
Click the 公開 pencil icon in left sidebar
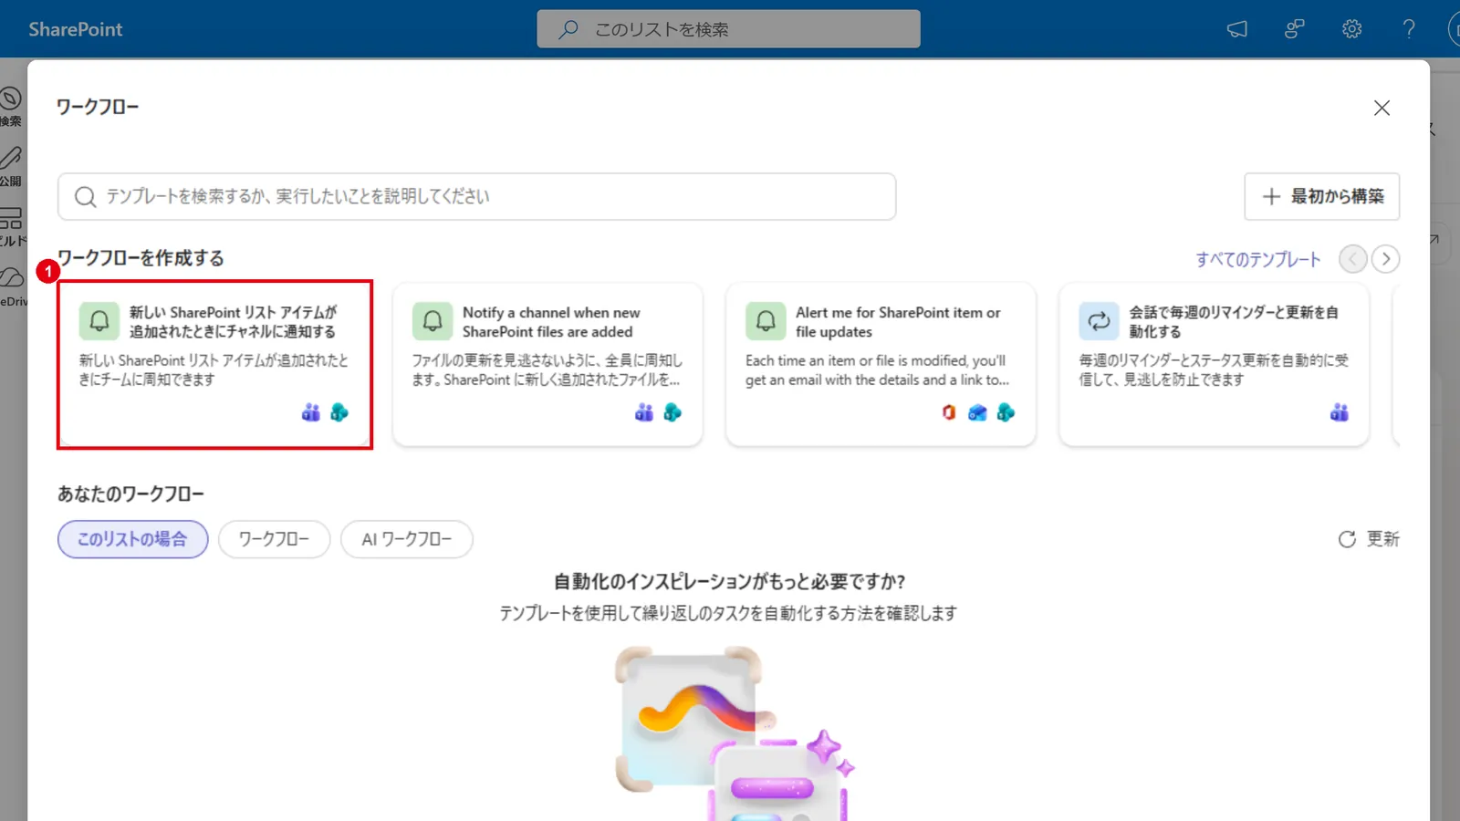coord(11,159)
